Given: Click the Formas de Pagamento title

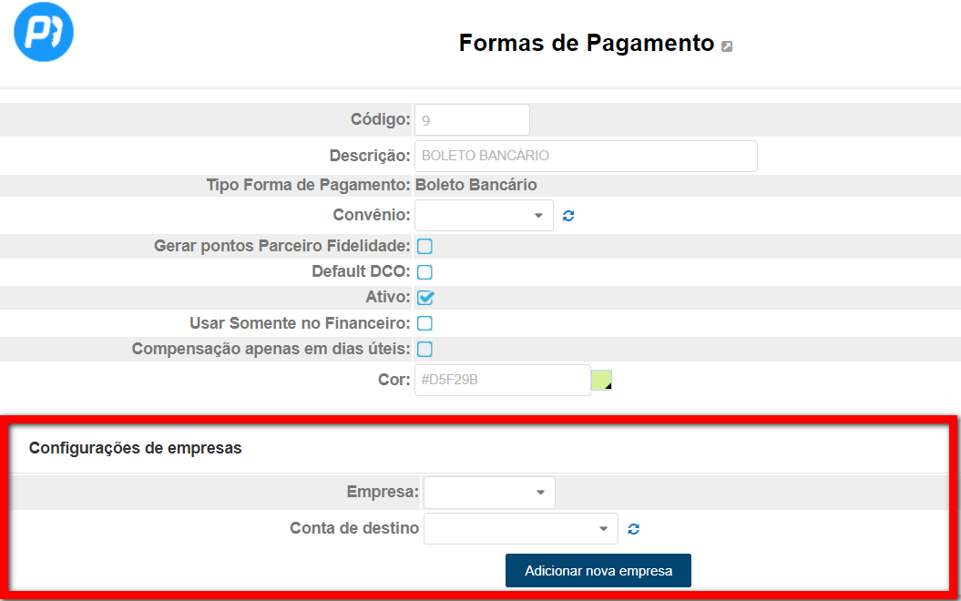Looking at the screenshot, I should (x=586, y=43).
